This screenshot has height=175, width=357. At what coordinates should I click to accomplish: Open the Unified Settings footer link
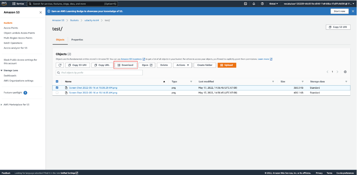(x=70, y=173)
